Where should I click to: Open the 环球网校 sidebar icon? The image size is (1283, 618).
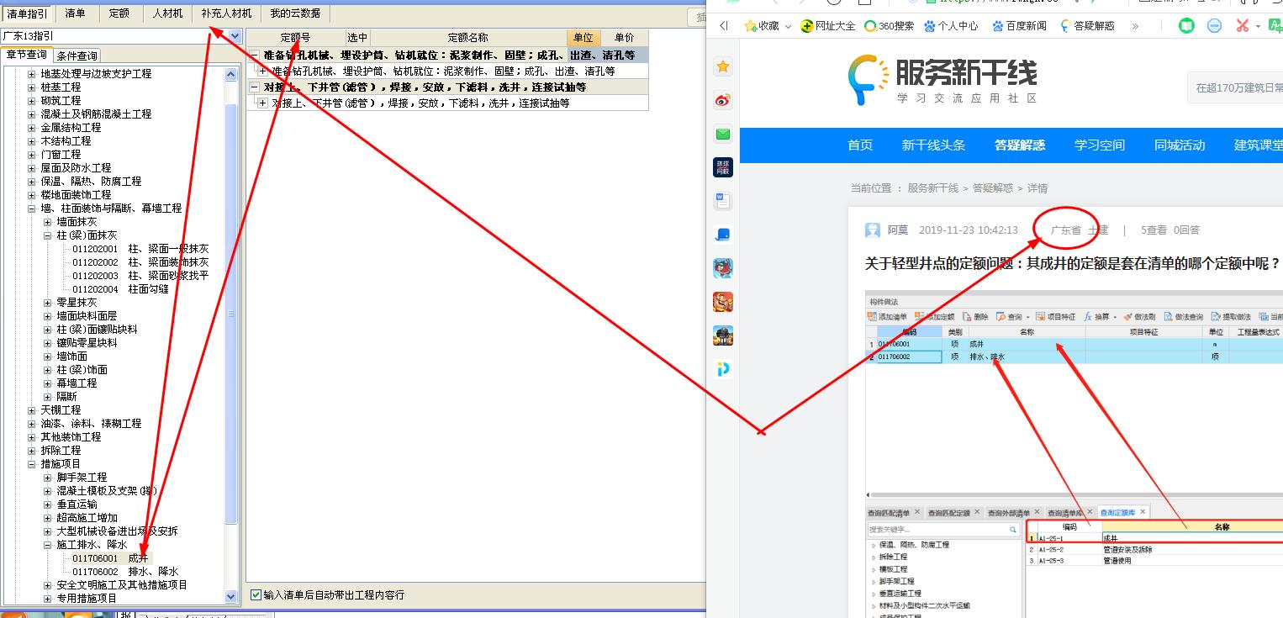point(722,167)
